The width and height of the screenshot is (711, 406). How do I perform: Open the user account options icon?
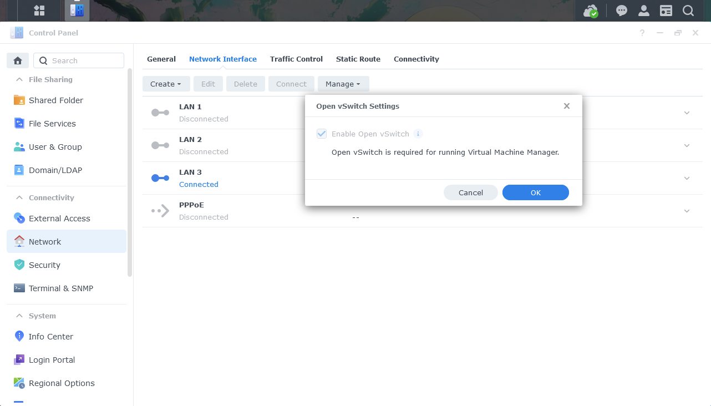click(644, 11)
